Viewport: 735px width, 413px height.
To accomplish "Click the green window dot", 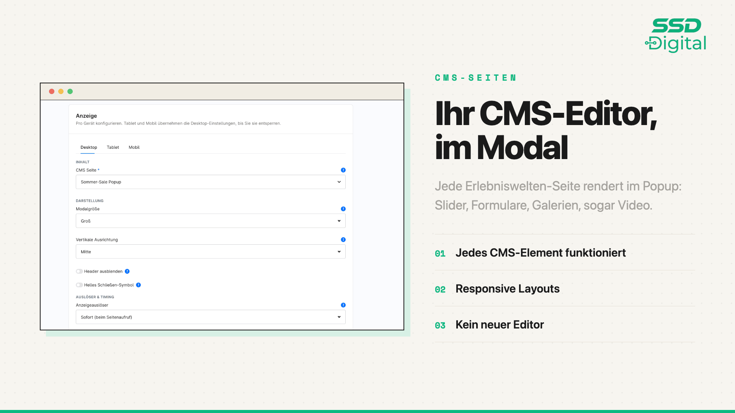I will tap(70, 91).
